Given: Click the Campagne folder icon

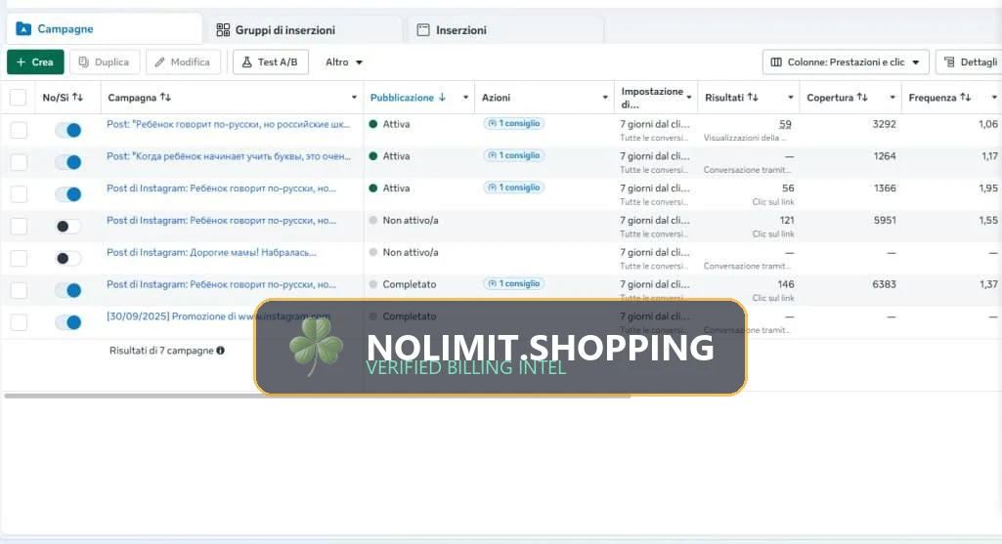Looking at the screenshot, I should coord(23,28).
